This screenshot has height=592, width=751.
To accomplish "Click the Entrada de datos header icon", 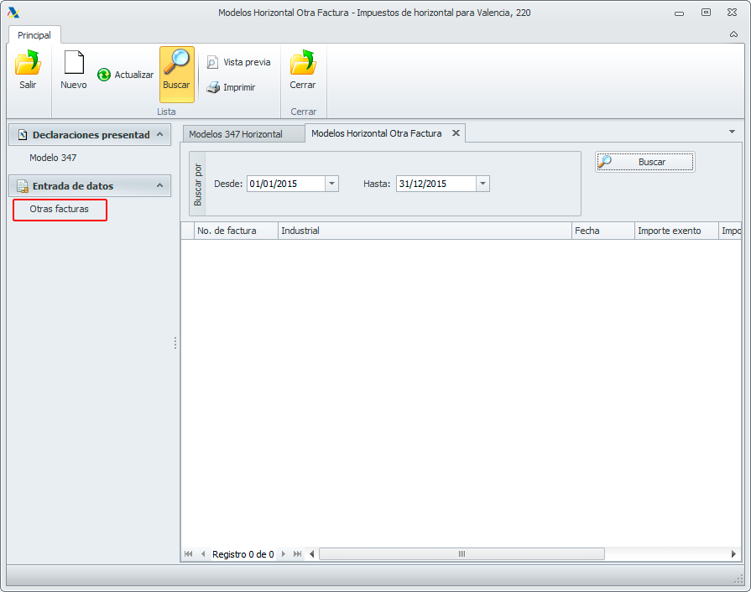I will coord(23,185).
